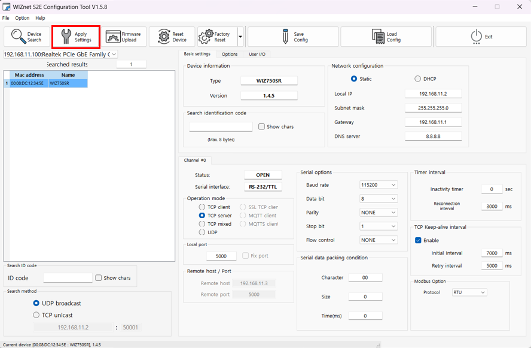Disable the TCP Keep-alive Enable checkbox
This screenshot has height=348, width=531.
[418, 240]
